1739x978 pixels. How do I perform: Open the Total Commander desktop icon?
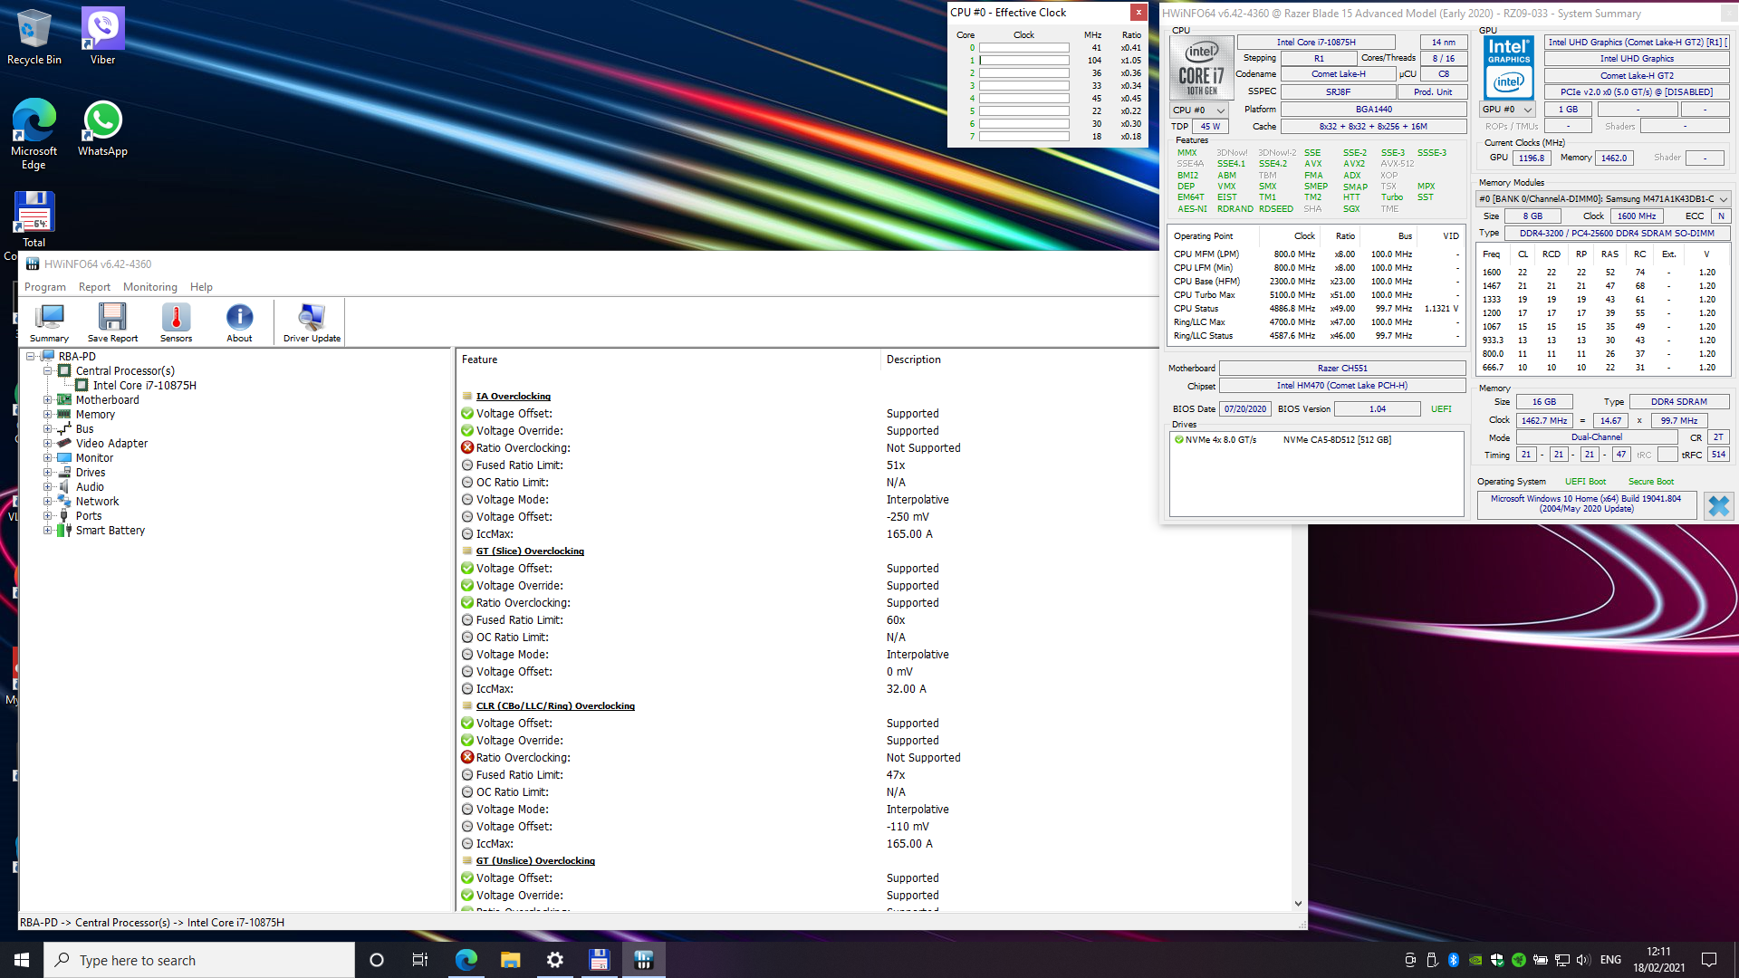(x=34, y=219)
